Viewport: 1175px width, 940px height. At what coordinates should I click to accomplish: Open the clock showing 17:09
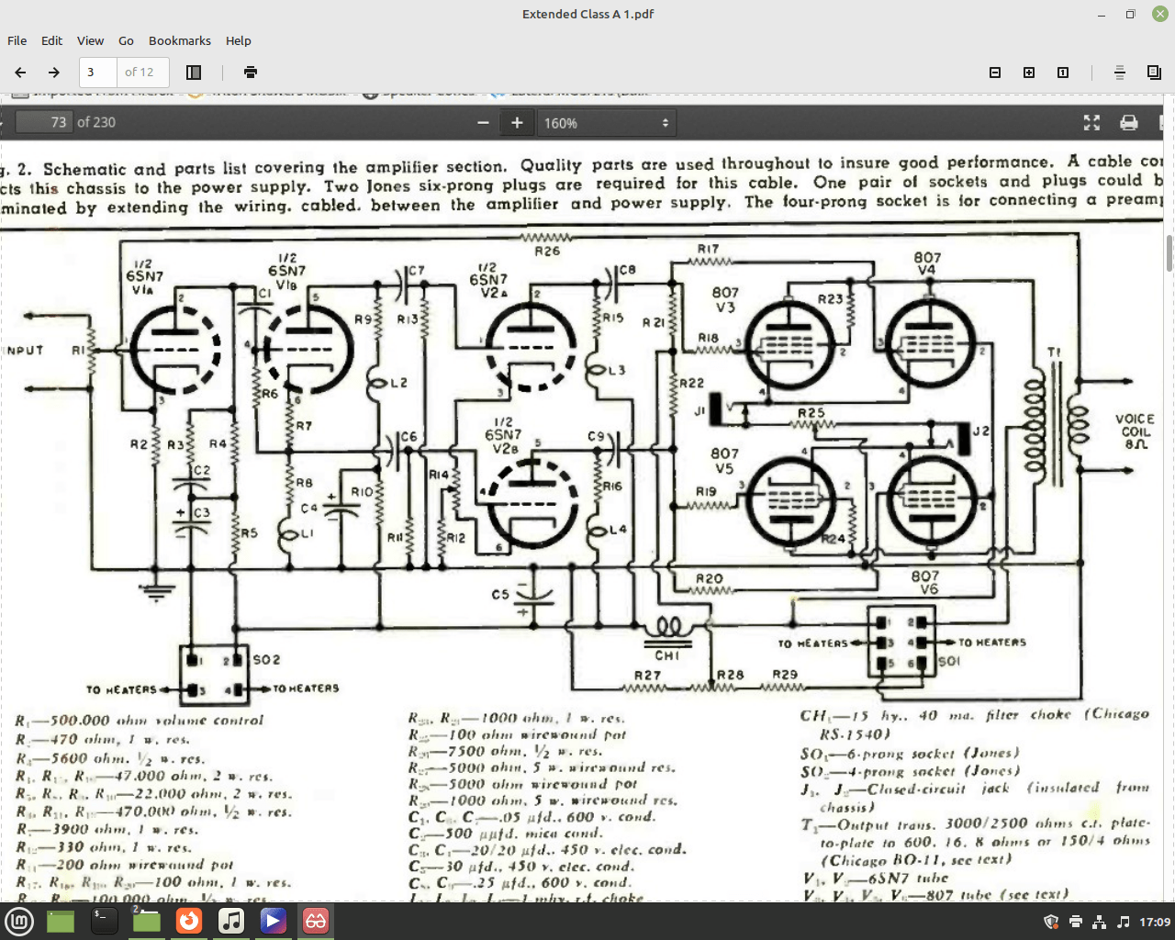coord(1155,922)
